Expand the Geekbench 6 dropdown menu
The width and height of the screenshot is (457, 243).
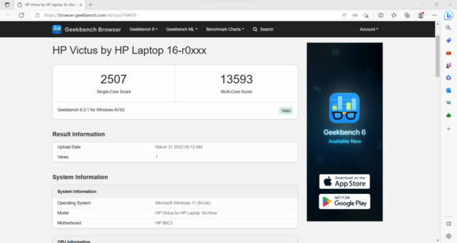point(144,29)
